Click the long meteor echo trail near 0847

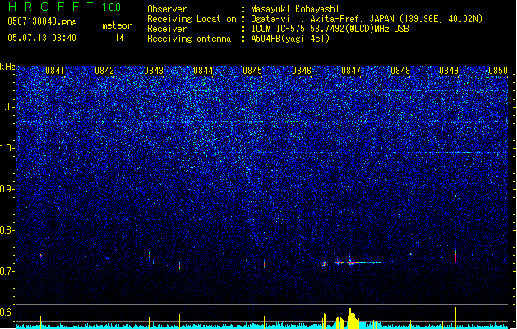(358, 262)
